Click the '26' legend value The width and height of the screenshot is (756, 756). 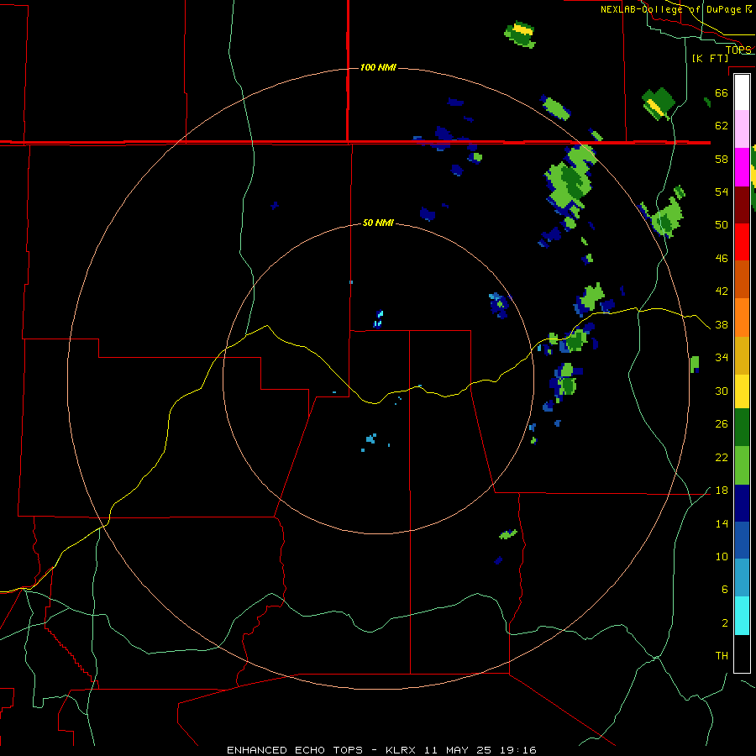pyautogui.click(x=722, y=424)
